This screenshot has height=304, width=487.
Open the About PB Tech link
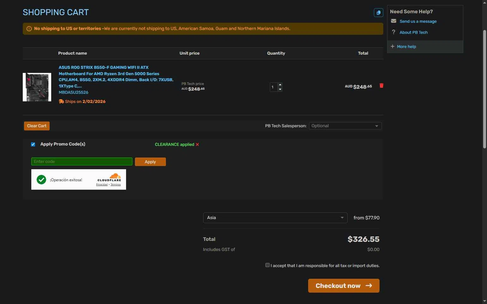tap(413, 32)
